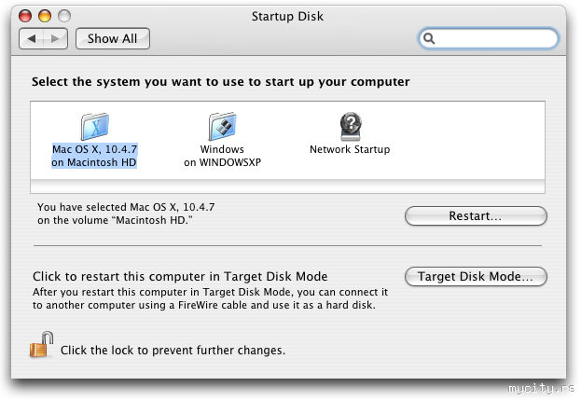Viewport: 581px width, 400px height.
Task: Click the open padlock icon
Action: [x=42, y=346]
